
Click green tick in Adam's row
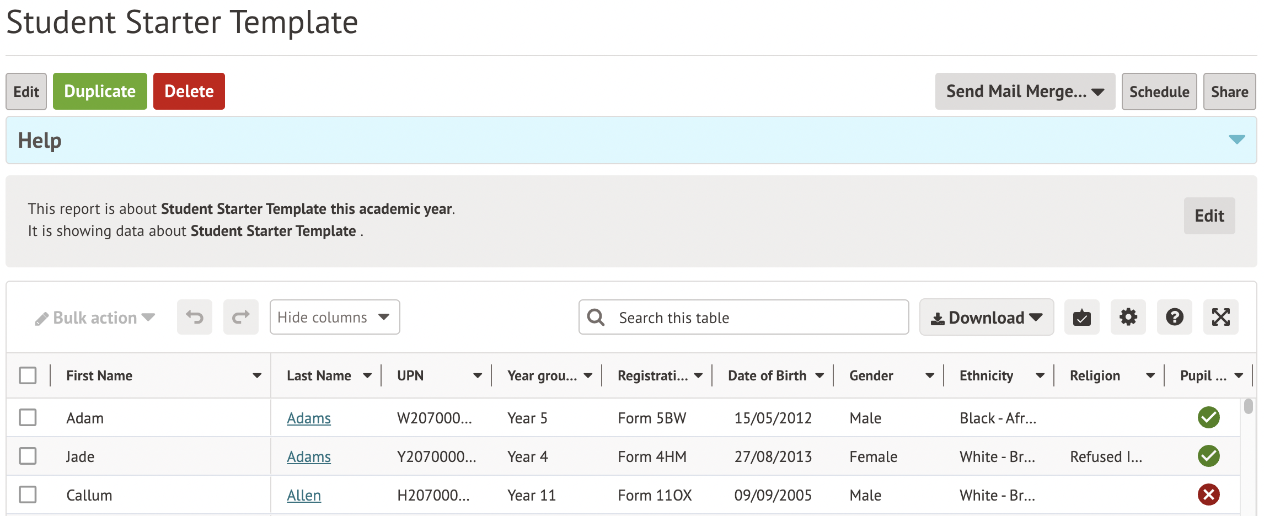pos(1208,417)
